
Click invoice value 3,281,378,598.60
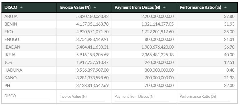(x=92, y=78)
